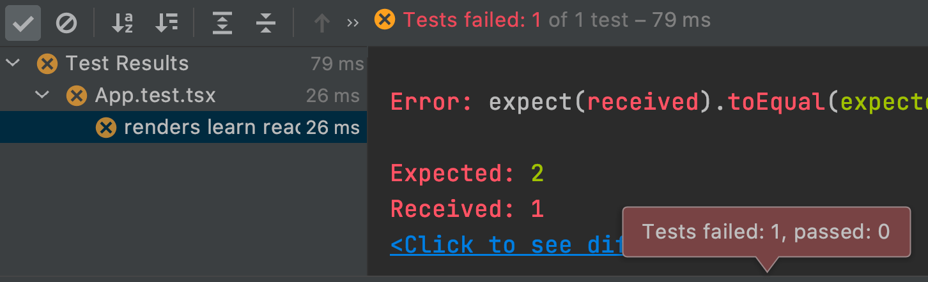The image size is (928, 282).
Task: Click the App.test.tsx failed status icon
Action: click(x=77, y=96)
